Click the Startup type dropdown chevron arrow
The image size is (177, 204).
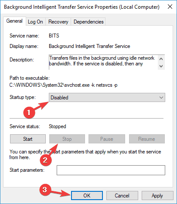tap(161, 98)
